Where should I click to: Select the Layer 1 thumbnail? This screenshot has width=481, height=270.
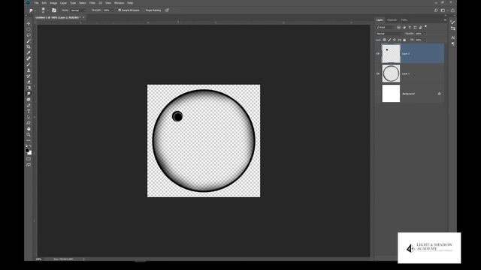pyautogui.click(x=391, y=73)
